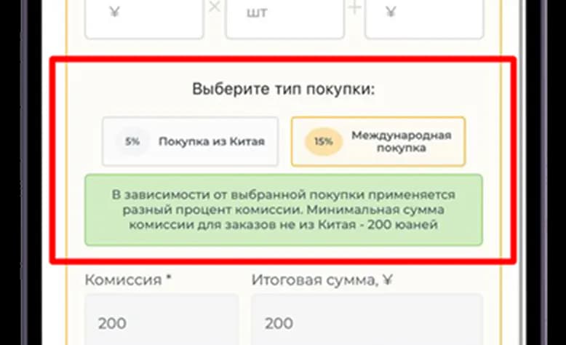Focus the ¥ input after the plus sign
This screenshot has width=566, height=345.
(424, 18)
